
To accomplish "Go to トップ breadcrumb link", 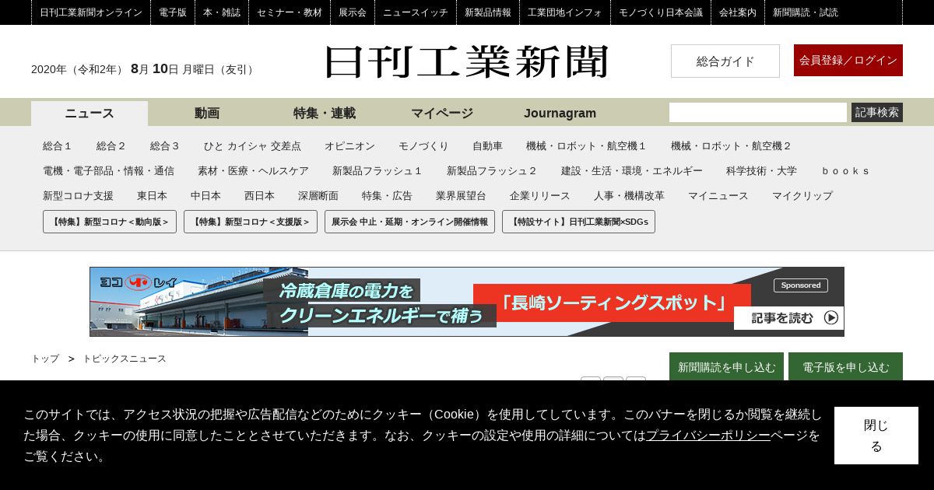I will (x=45, y=359).
